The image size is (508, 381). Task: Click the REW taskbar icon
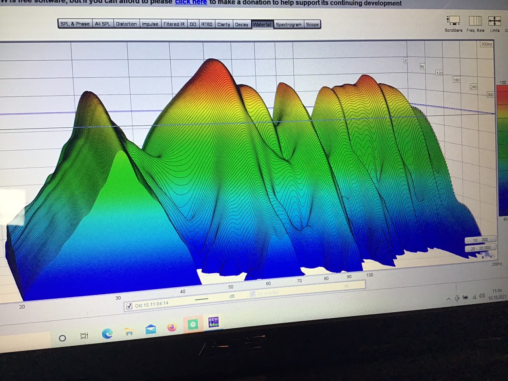(213, 322)
